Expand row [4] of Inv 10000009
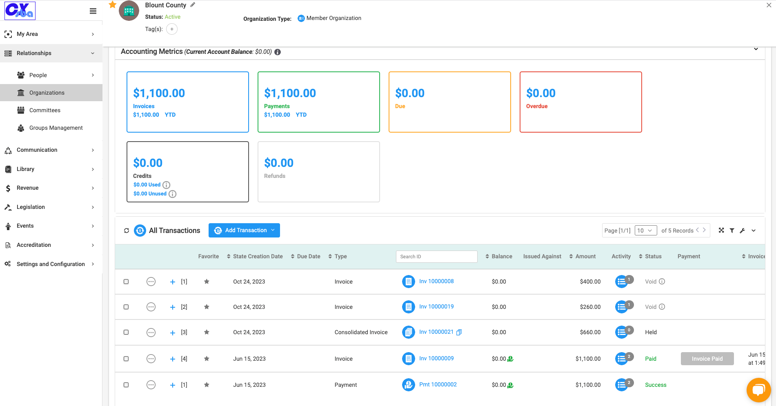Viewport: 776px width, 406px height. tap(173, 359)
